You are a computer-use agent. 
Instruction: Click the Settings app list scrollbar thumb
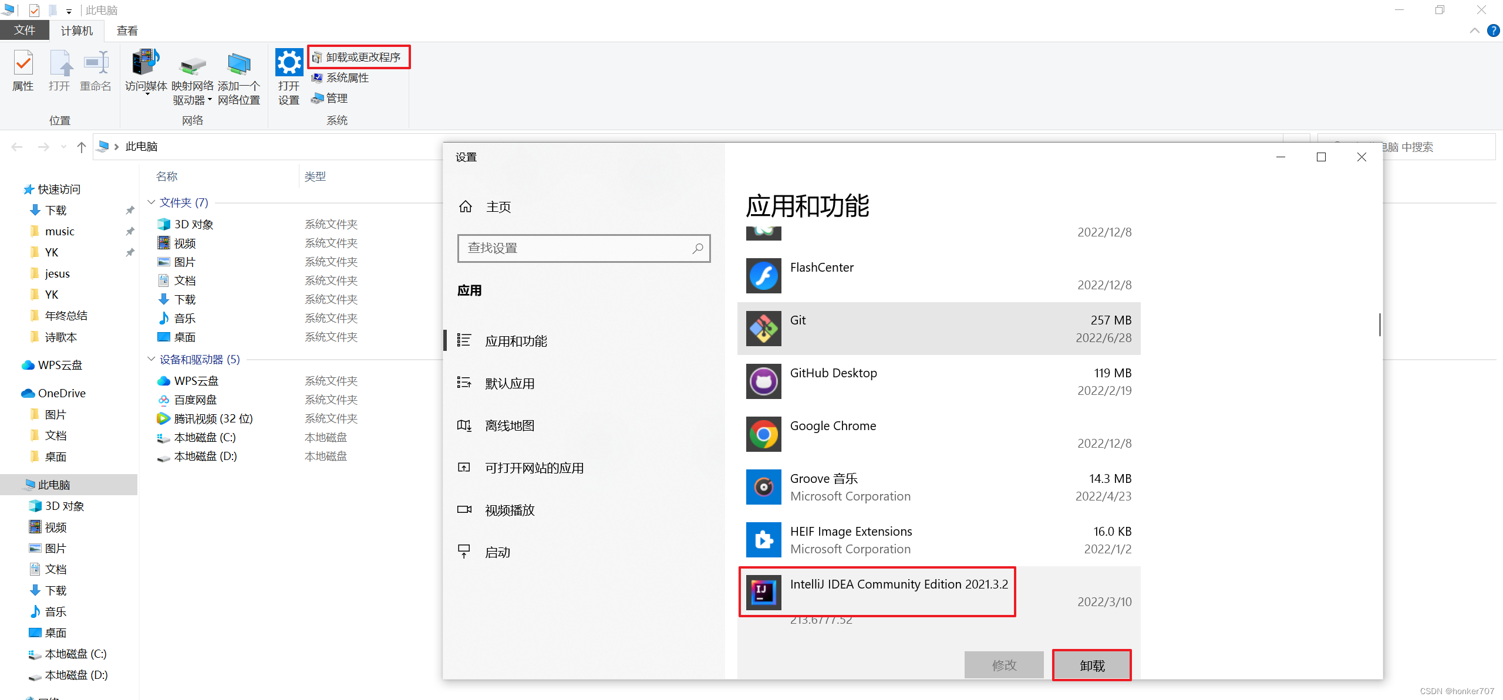point(1379,324)
